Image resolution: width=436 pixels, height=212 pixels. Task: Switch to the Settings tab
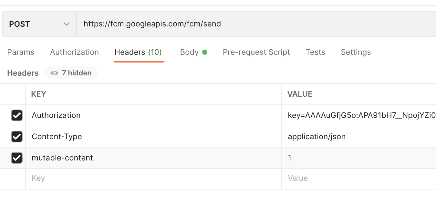point(356,52)
